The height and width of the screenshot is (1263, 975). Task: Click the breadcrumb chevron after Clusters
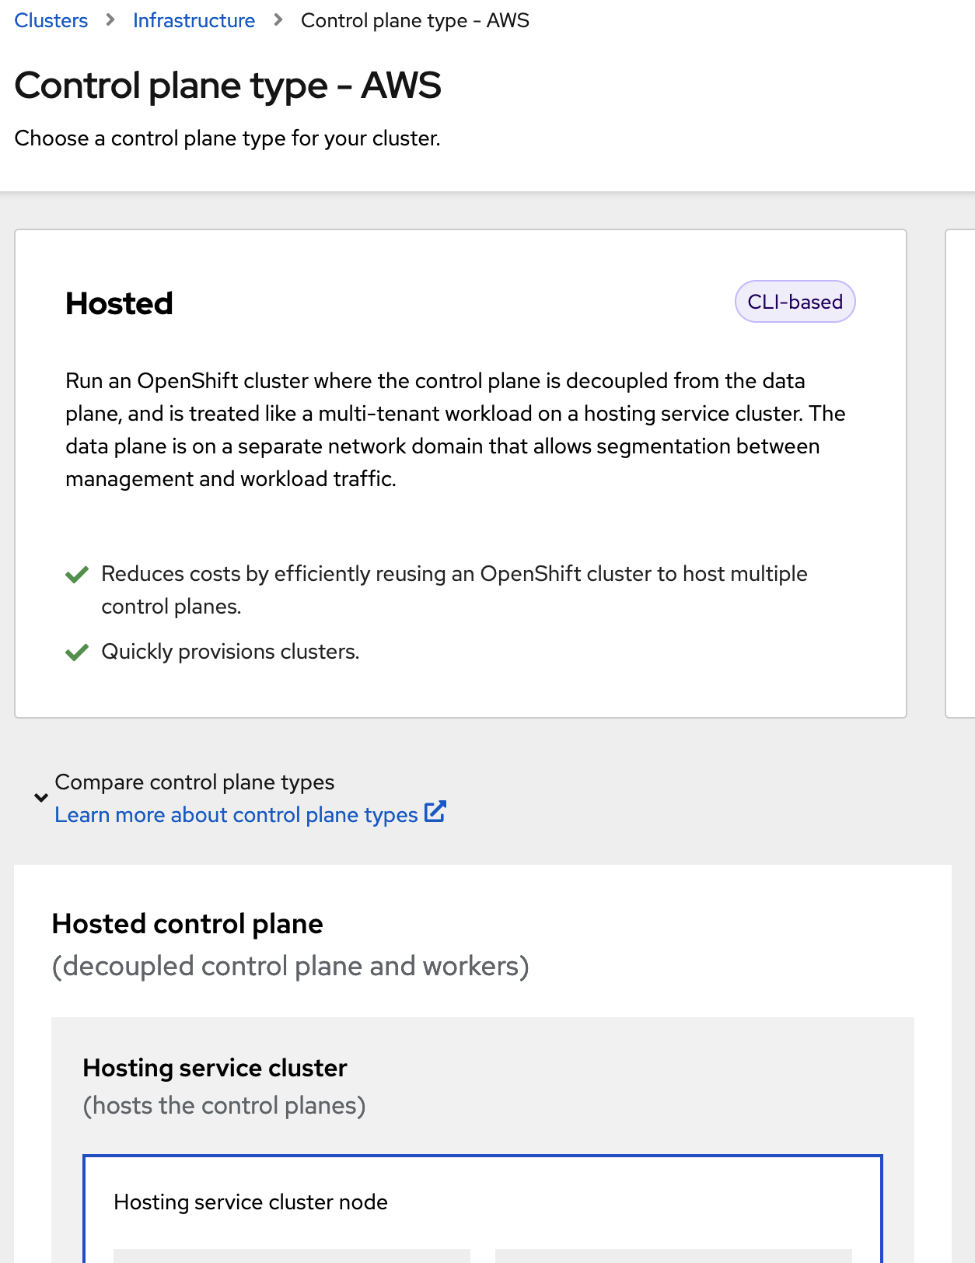[110, 20]
